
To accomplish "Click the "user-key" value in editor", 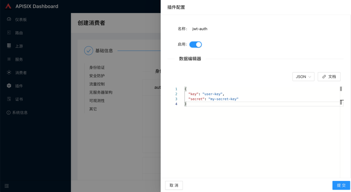I will click(x=212, y=94).
